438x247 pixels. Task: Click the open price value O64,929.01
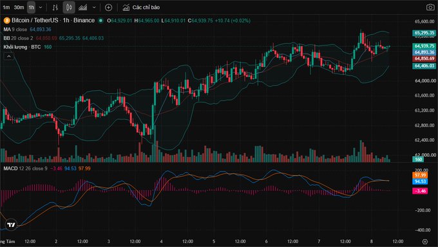[x=120, y=21]
